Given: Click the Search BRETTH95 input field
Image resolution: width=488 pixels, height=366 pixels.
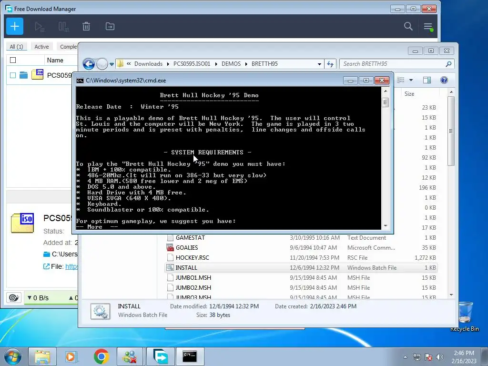Looking at the screenshot, I should pyautogui.click(x=393, y=64).
